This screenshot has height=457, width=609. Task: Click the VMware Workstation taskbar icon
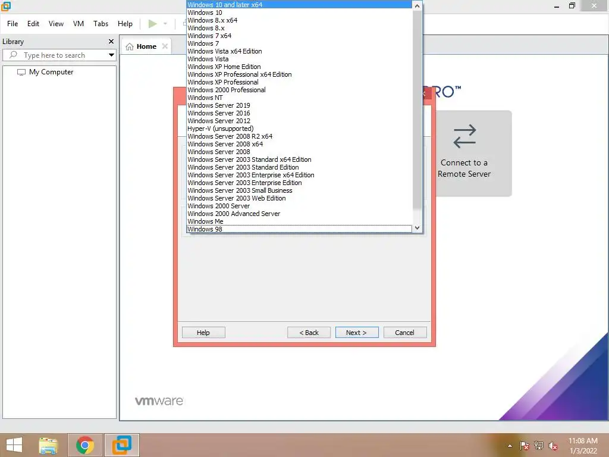122,445
